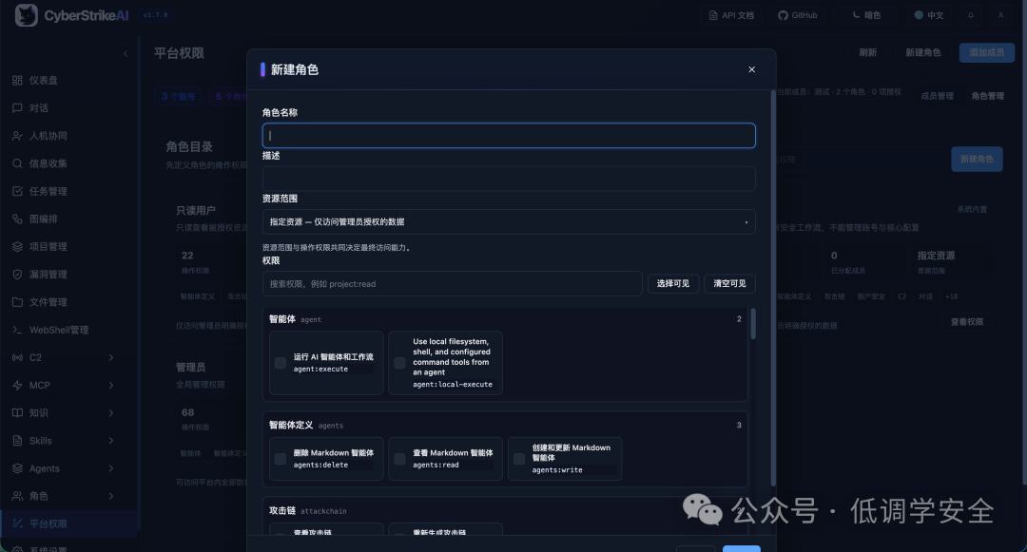Click the 添加成员 button behind the dialog
The width and height of the screenshot is (1027, 552).
coord(986,52)
